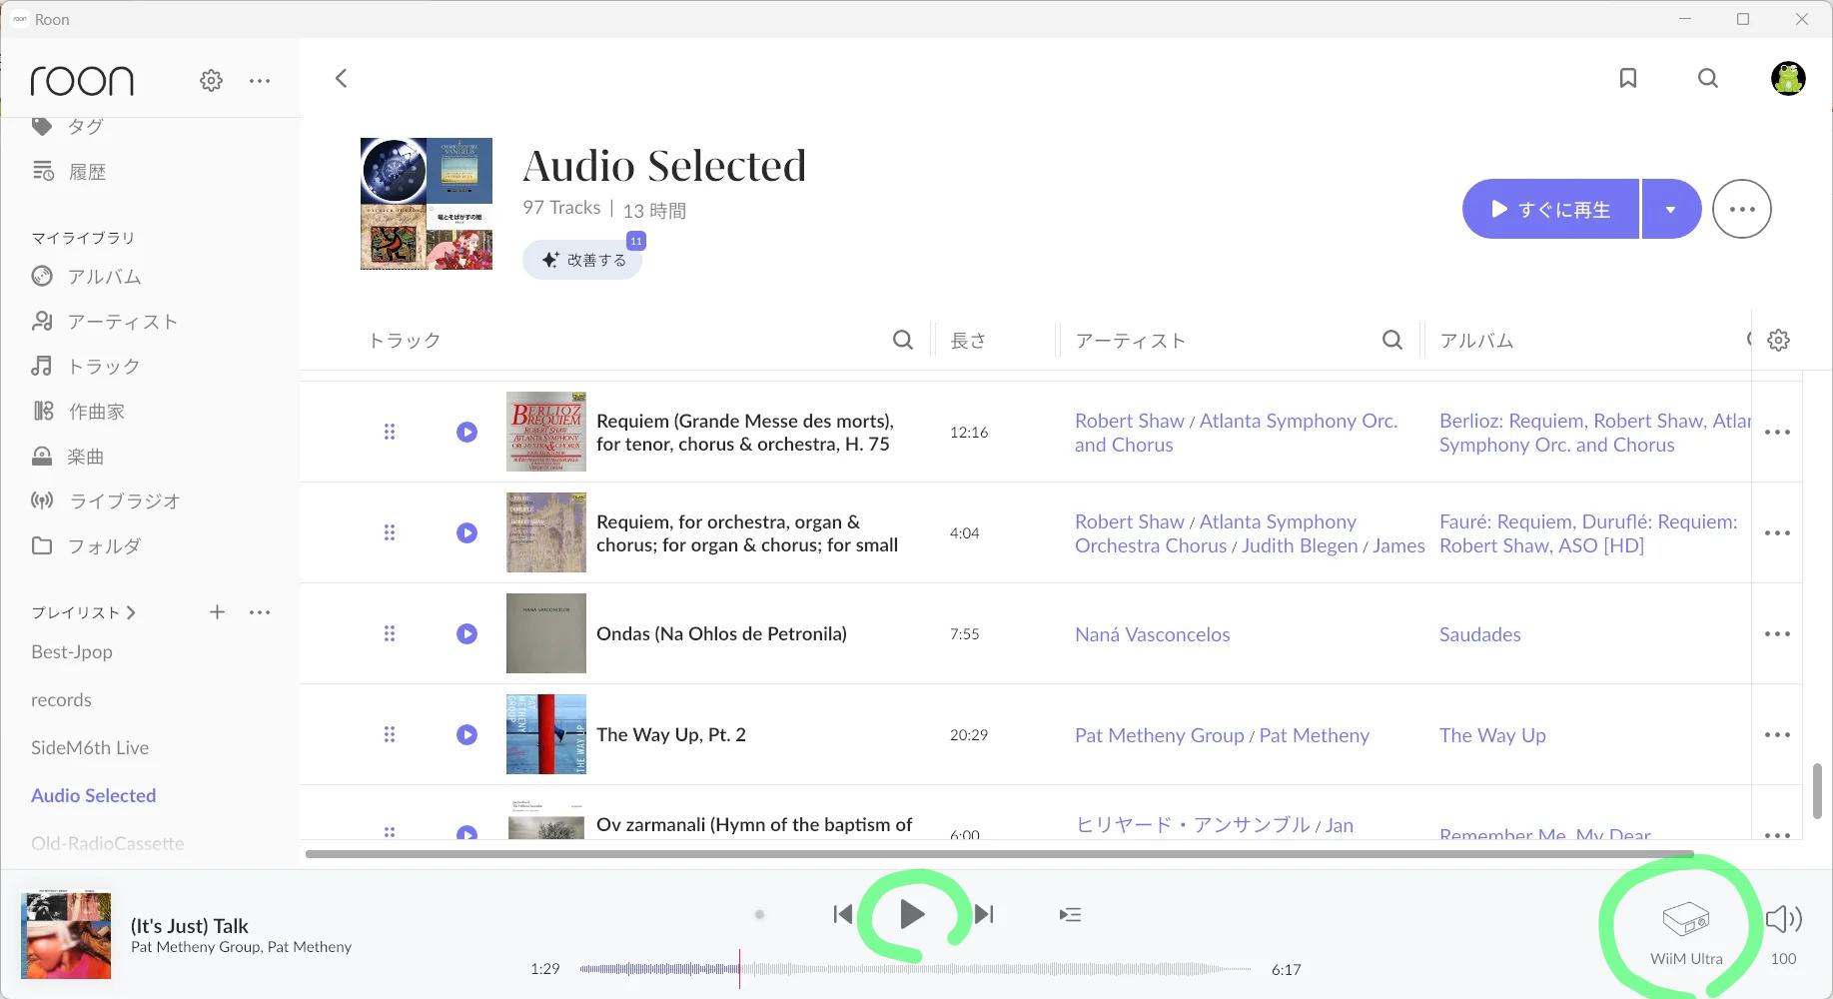Click the volume speaker icon
The image size is (1833, 999).
[1782, 919]
